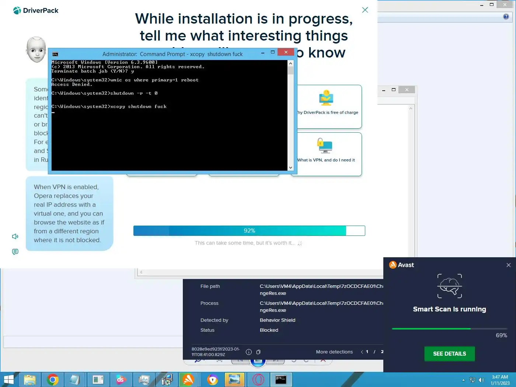
Task: Open the software installer taskbar icon
Action: click(x=167, y=380)
